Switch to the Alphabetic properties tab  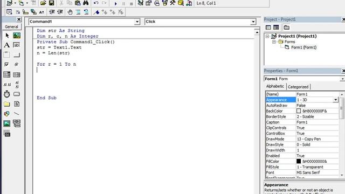click(275, 86)
